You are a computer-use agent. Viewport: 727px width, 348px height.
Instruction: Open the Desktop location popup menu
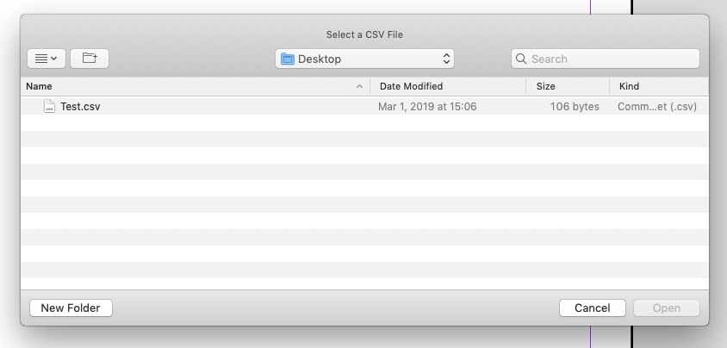[364, 59]
